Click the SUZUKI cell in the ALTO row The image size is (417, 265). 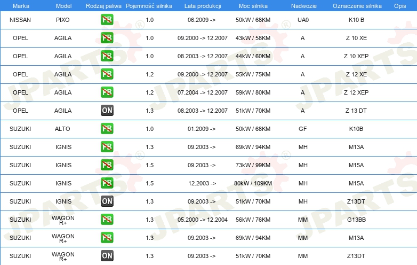pos(20,129)
